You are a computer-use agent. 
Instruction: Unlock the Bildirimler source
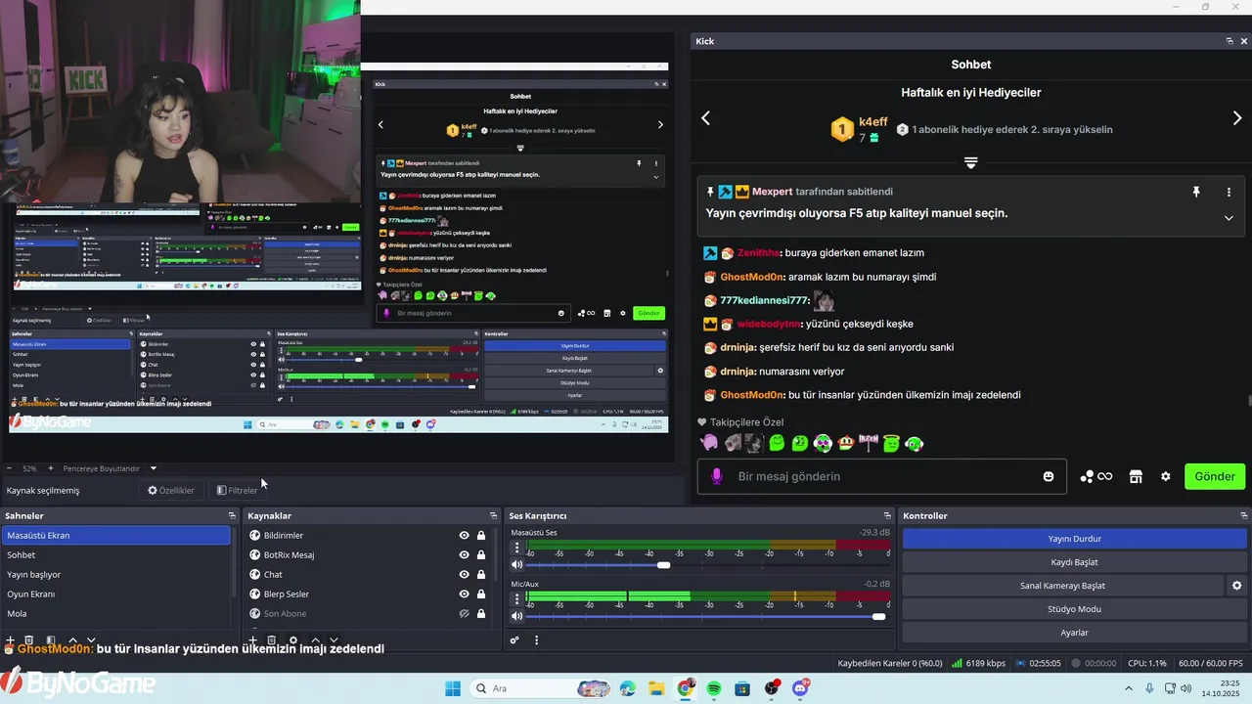click(481, 535)
